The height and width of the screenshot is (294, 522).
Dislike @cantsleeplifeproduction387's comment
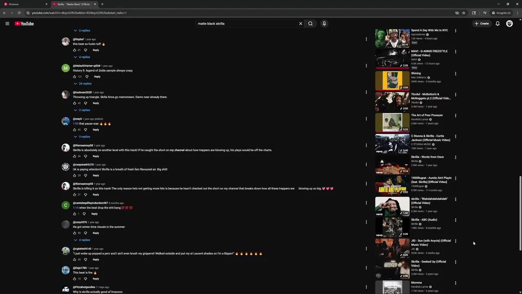pyautogui.click(x=84, y=214)
